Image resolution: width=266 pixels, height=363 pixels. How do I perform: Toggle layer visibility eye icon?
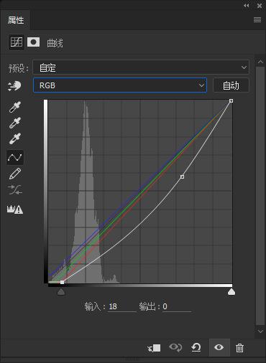(x=219, y=347)
